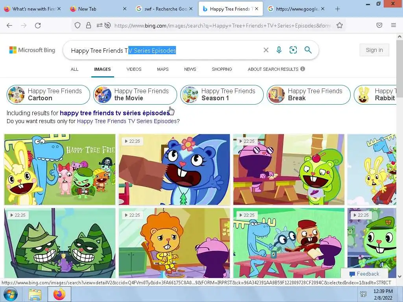Open the orange-haired lion in chair video
This screenshot has width=403, height=302.
174,243
